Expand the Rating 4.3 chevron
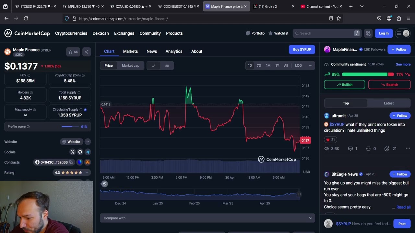This screenshot has width=415, height=233. pyautogui.click(x=87, y=172)
